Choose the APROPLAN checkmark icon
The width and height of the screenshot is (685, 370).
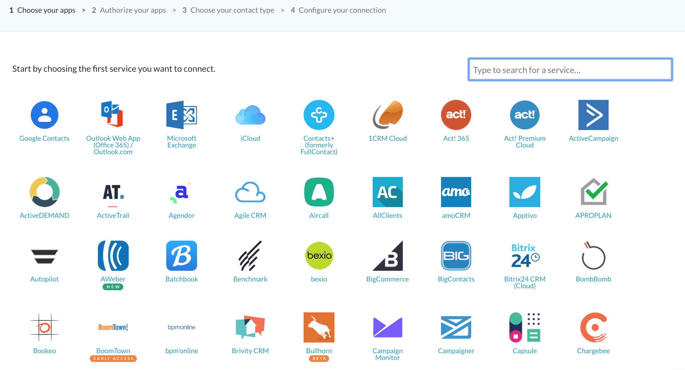click(594, 192)
